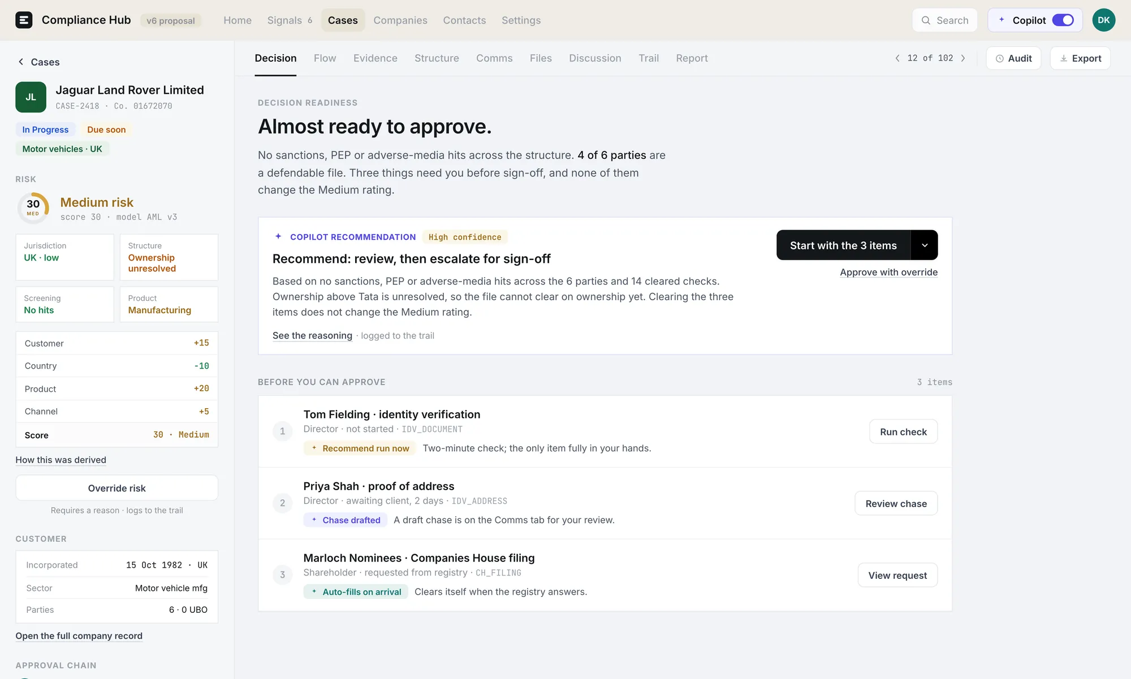The image size is (1131, 679).
Task: Click Start with the 3 items button
Action: pos(843,245)
